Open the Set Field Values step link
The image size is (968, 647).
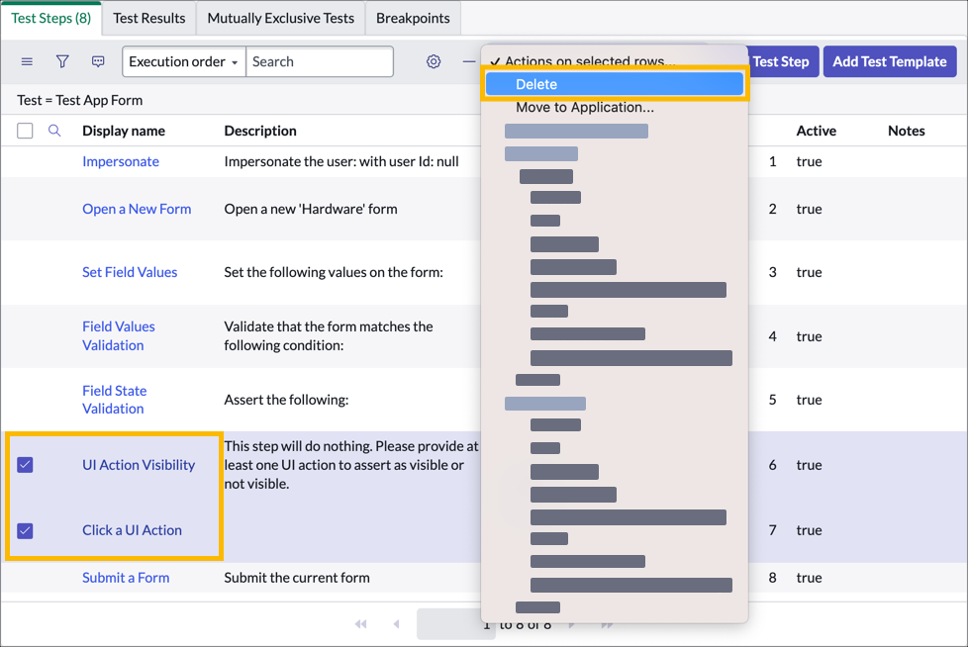(130, 272)
